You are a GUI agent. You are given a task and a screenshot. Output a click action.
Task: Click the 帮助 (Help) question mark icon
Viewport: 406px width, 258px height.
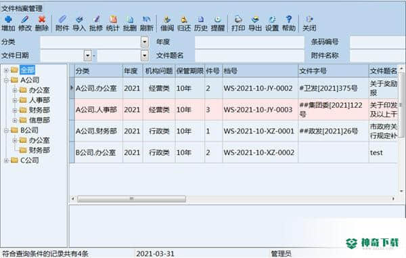click(x=289, y=19)
